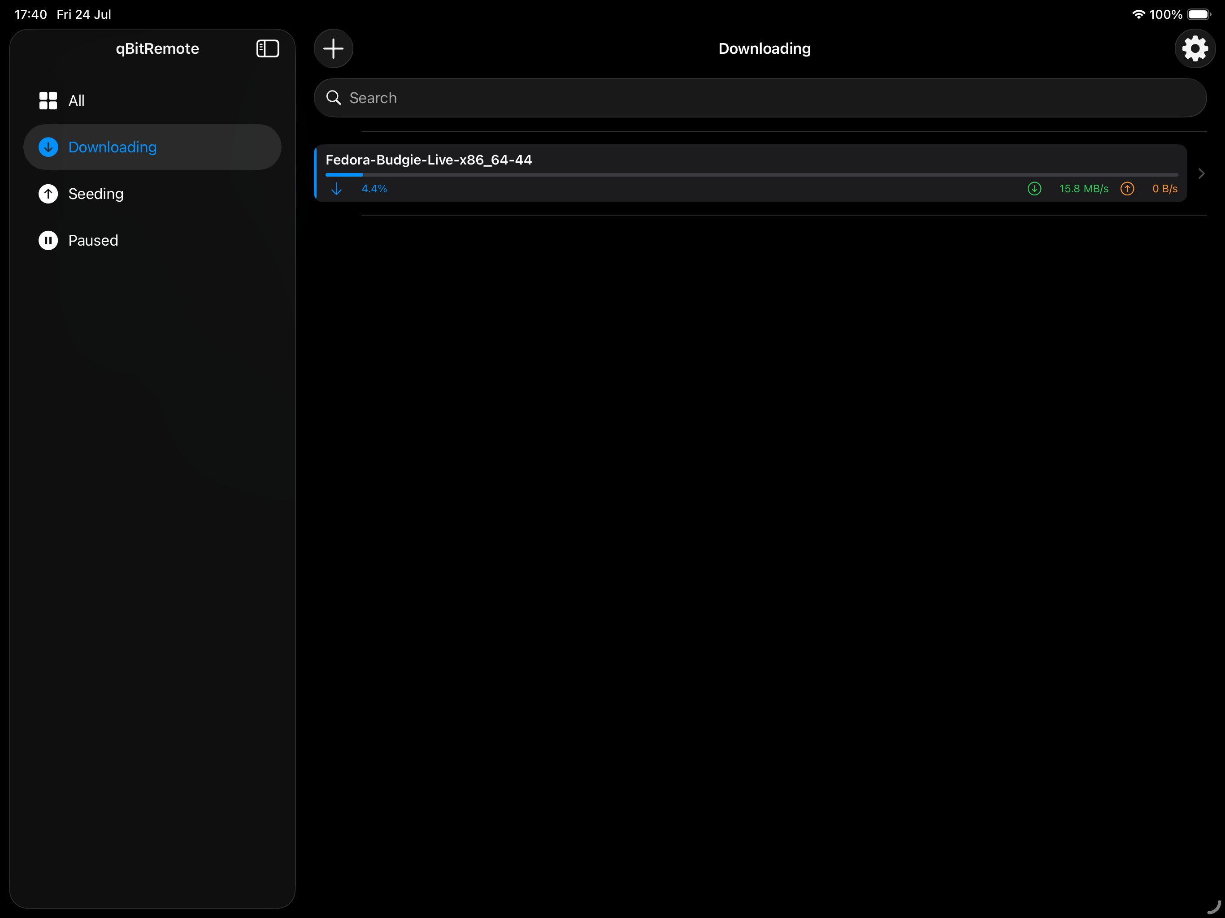
Task: Click the Seeding up-arrow icon
Action: point(48,194)
